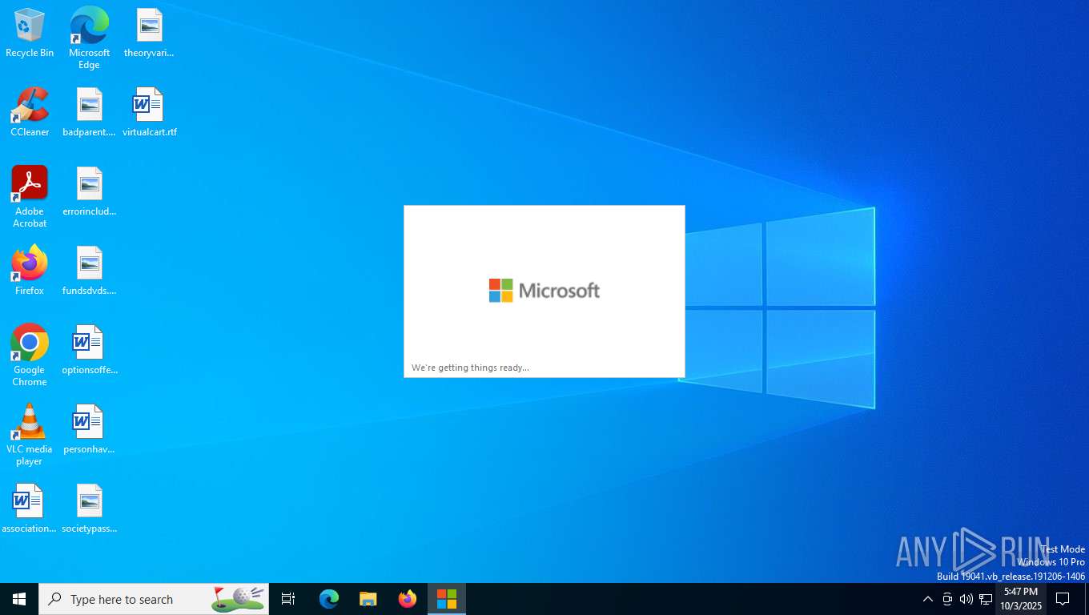
Task: Select the personhav... Word document
Action: pos(89,429)
